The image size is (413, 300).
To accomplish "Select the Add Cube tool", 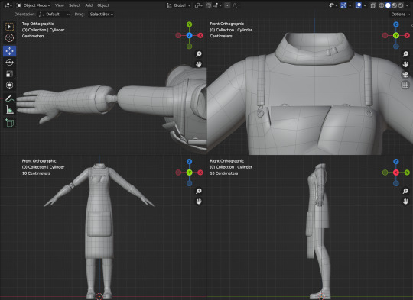I will tap(9, 123).
